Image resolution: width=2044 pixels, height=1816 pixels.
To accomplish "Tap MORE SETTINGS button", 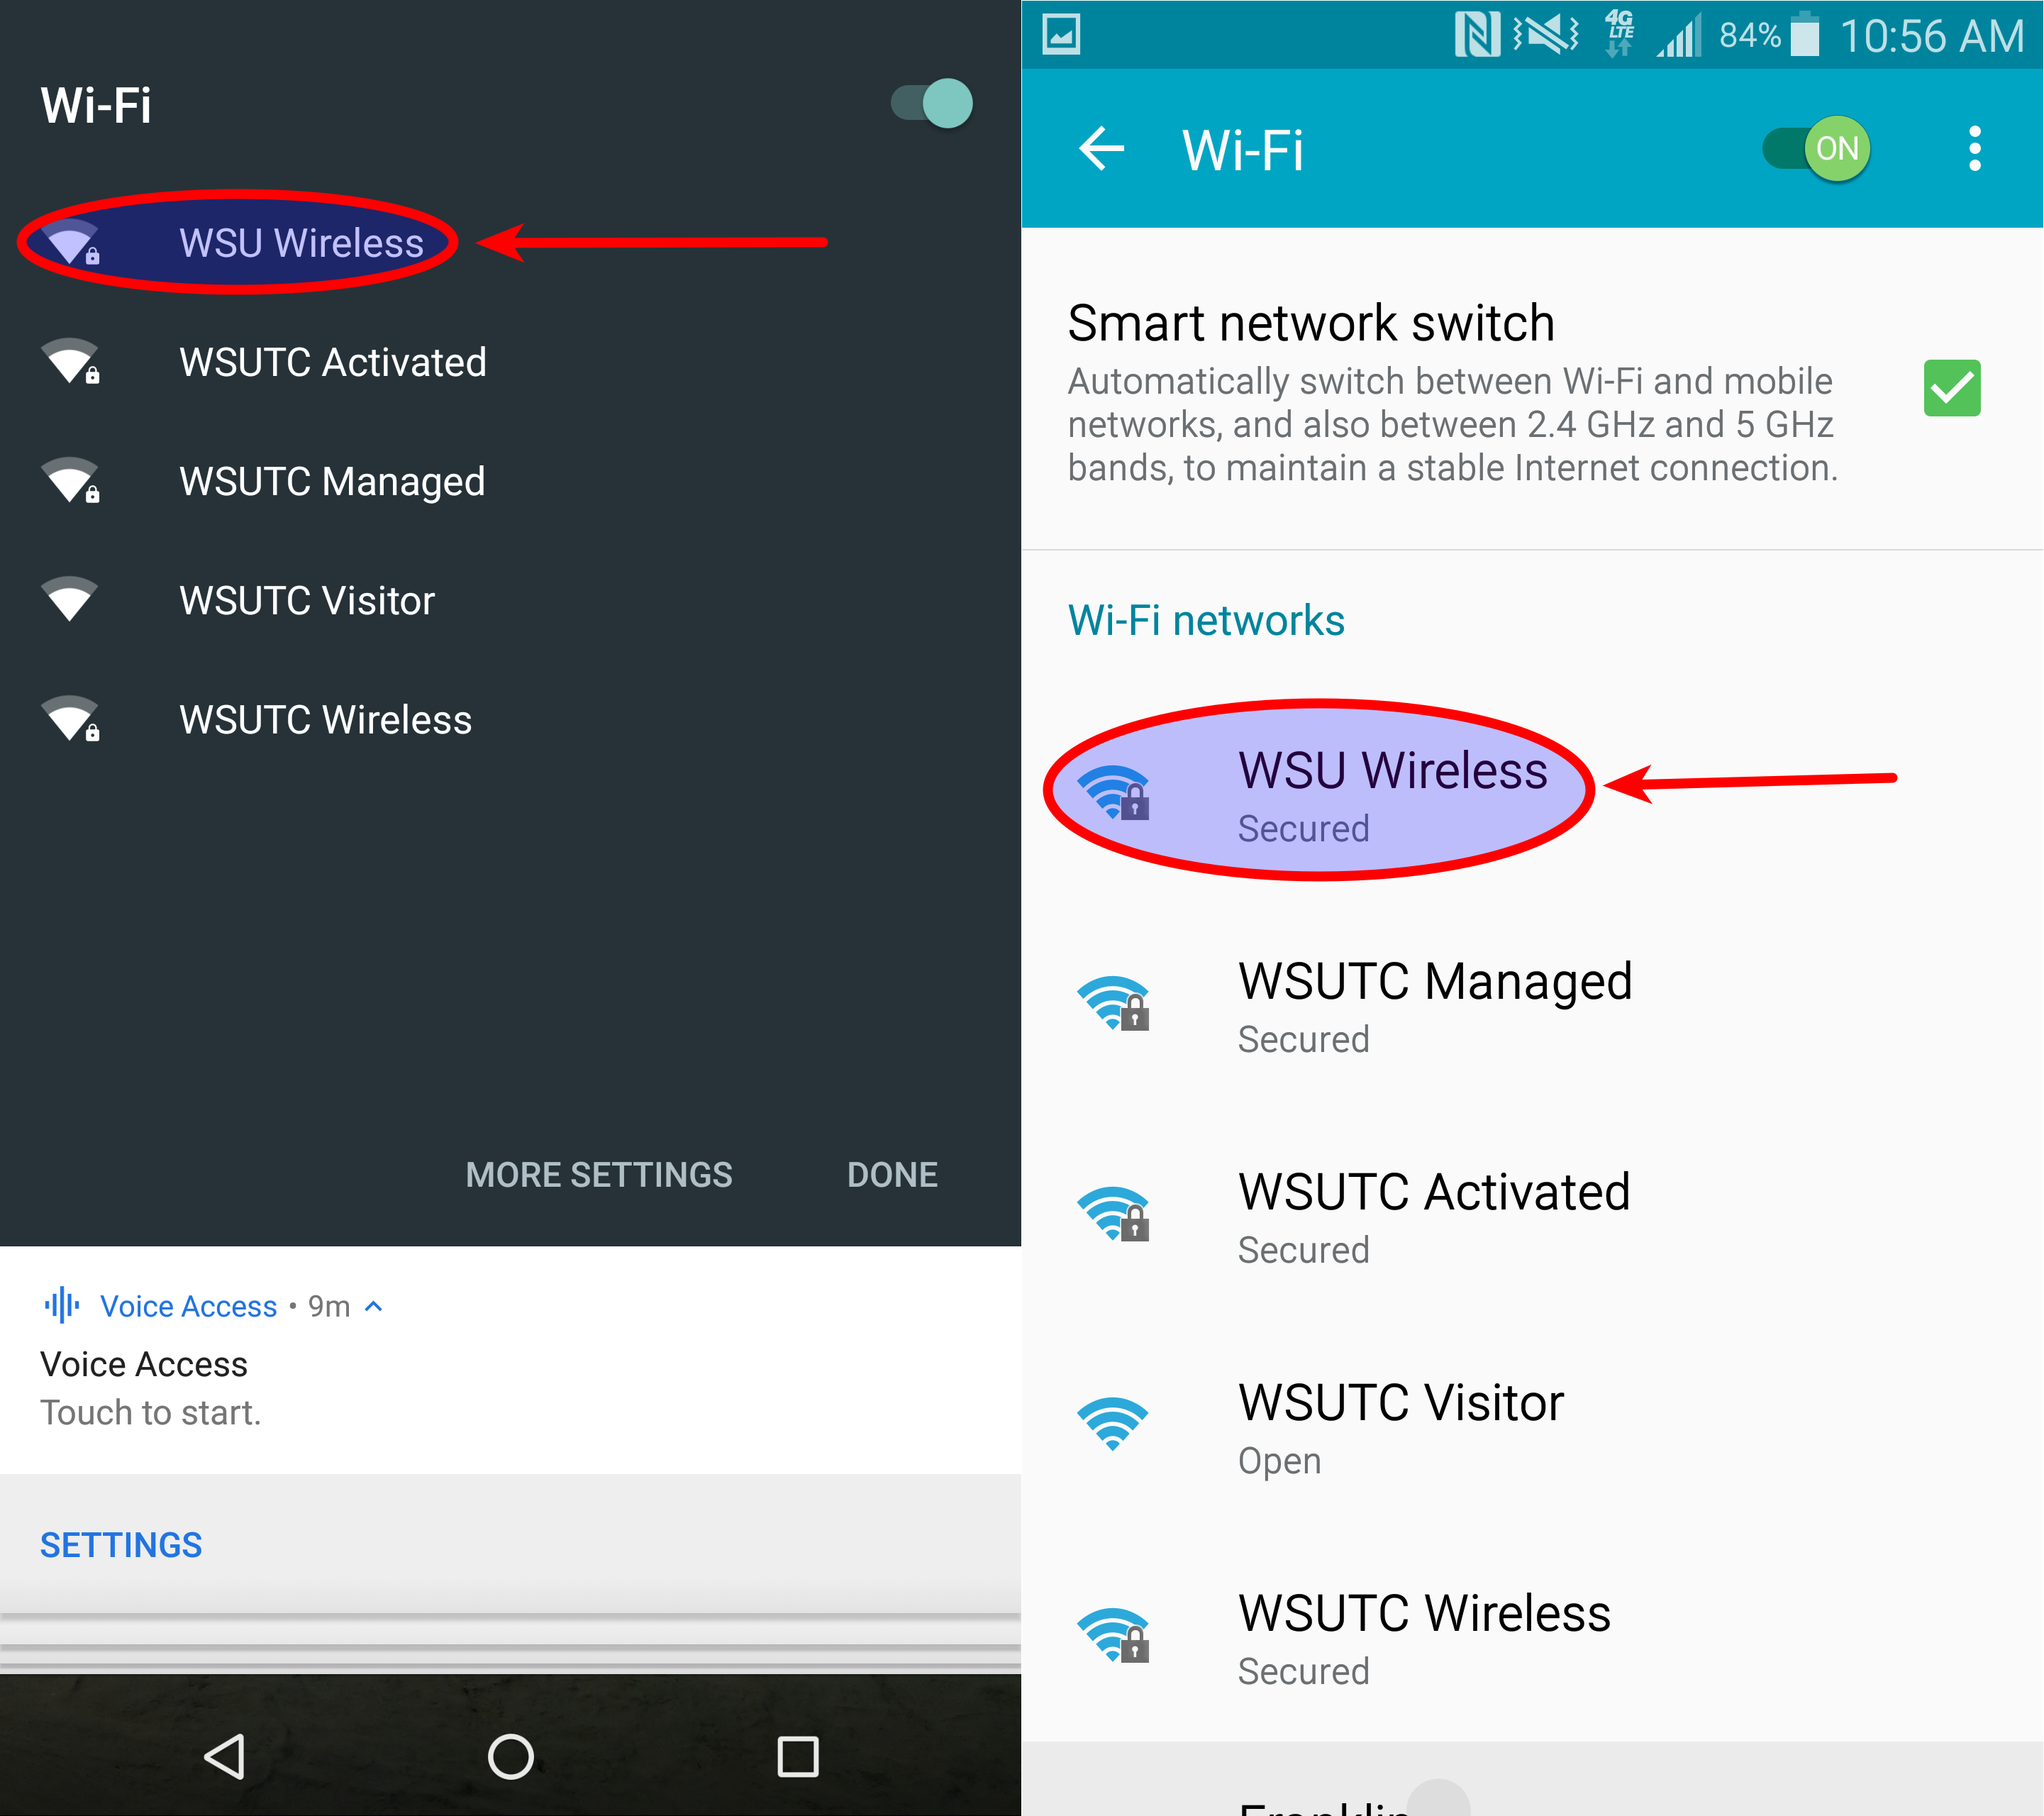I will click(599, 1174).
